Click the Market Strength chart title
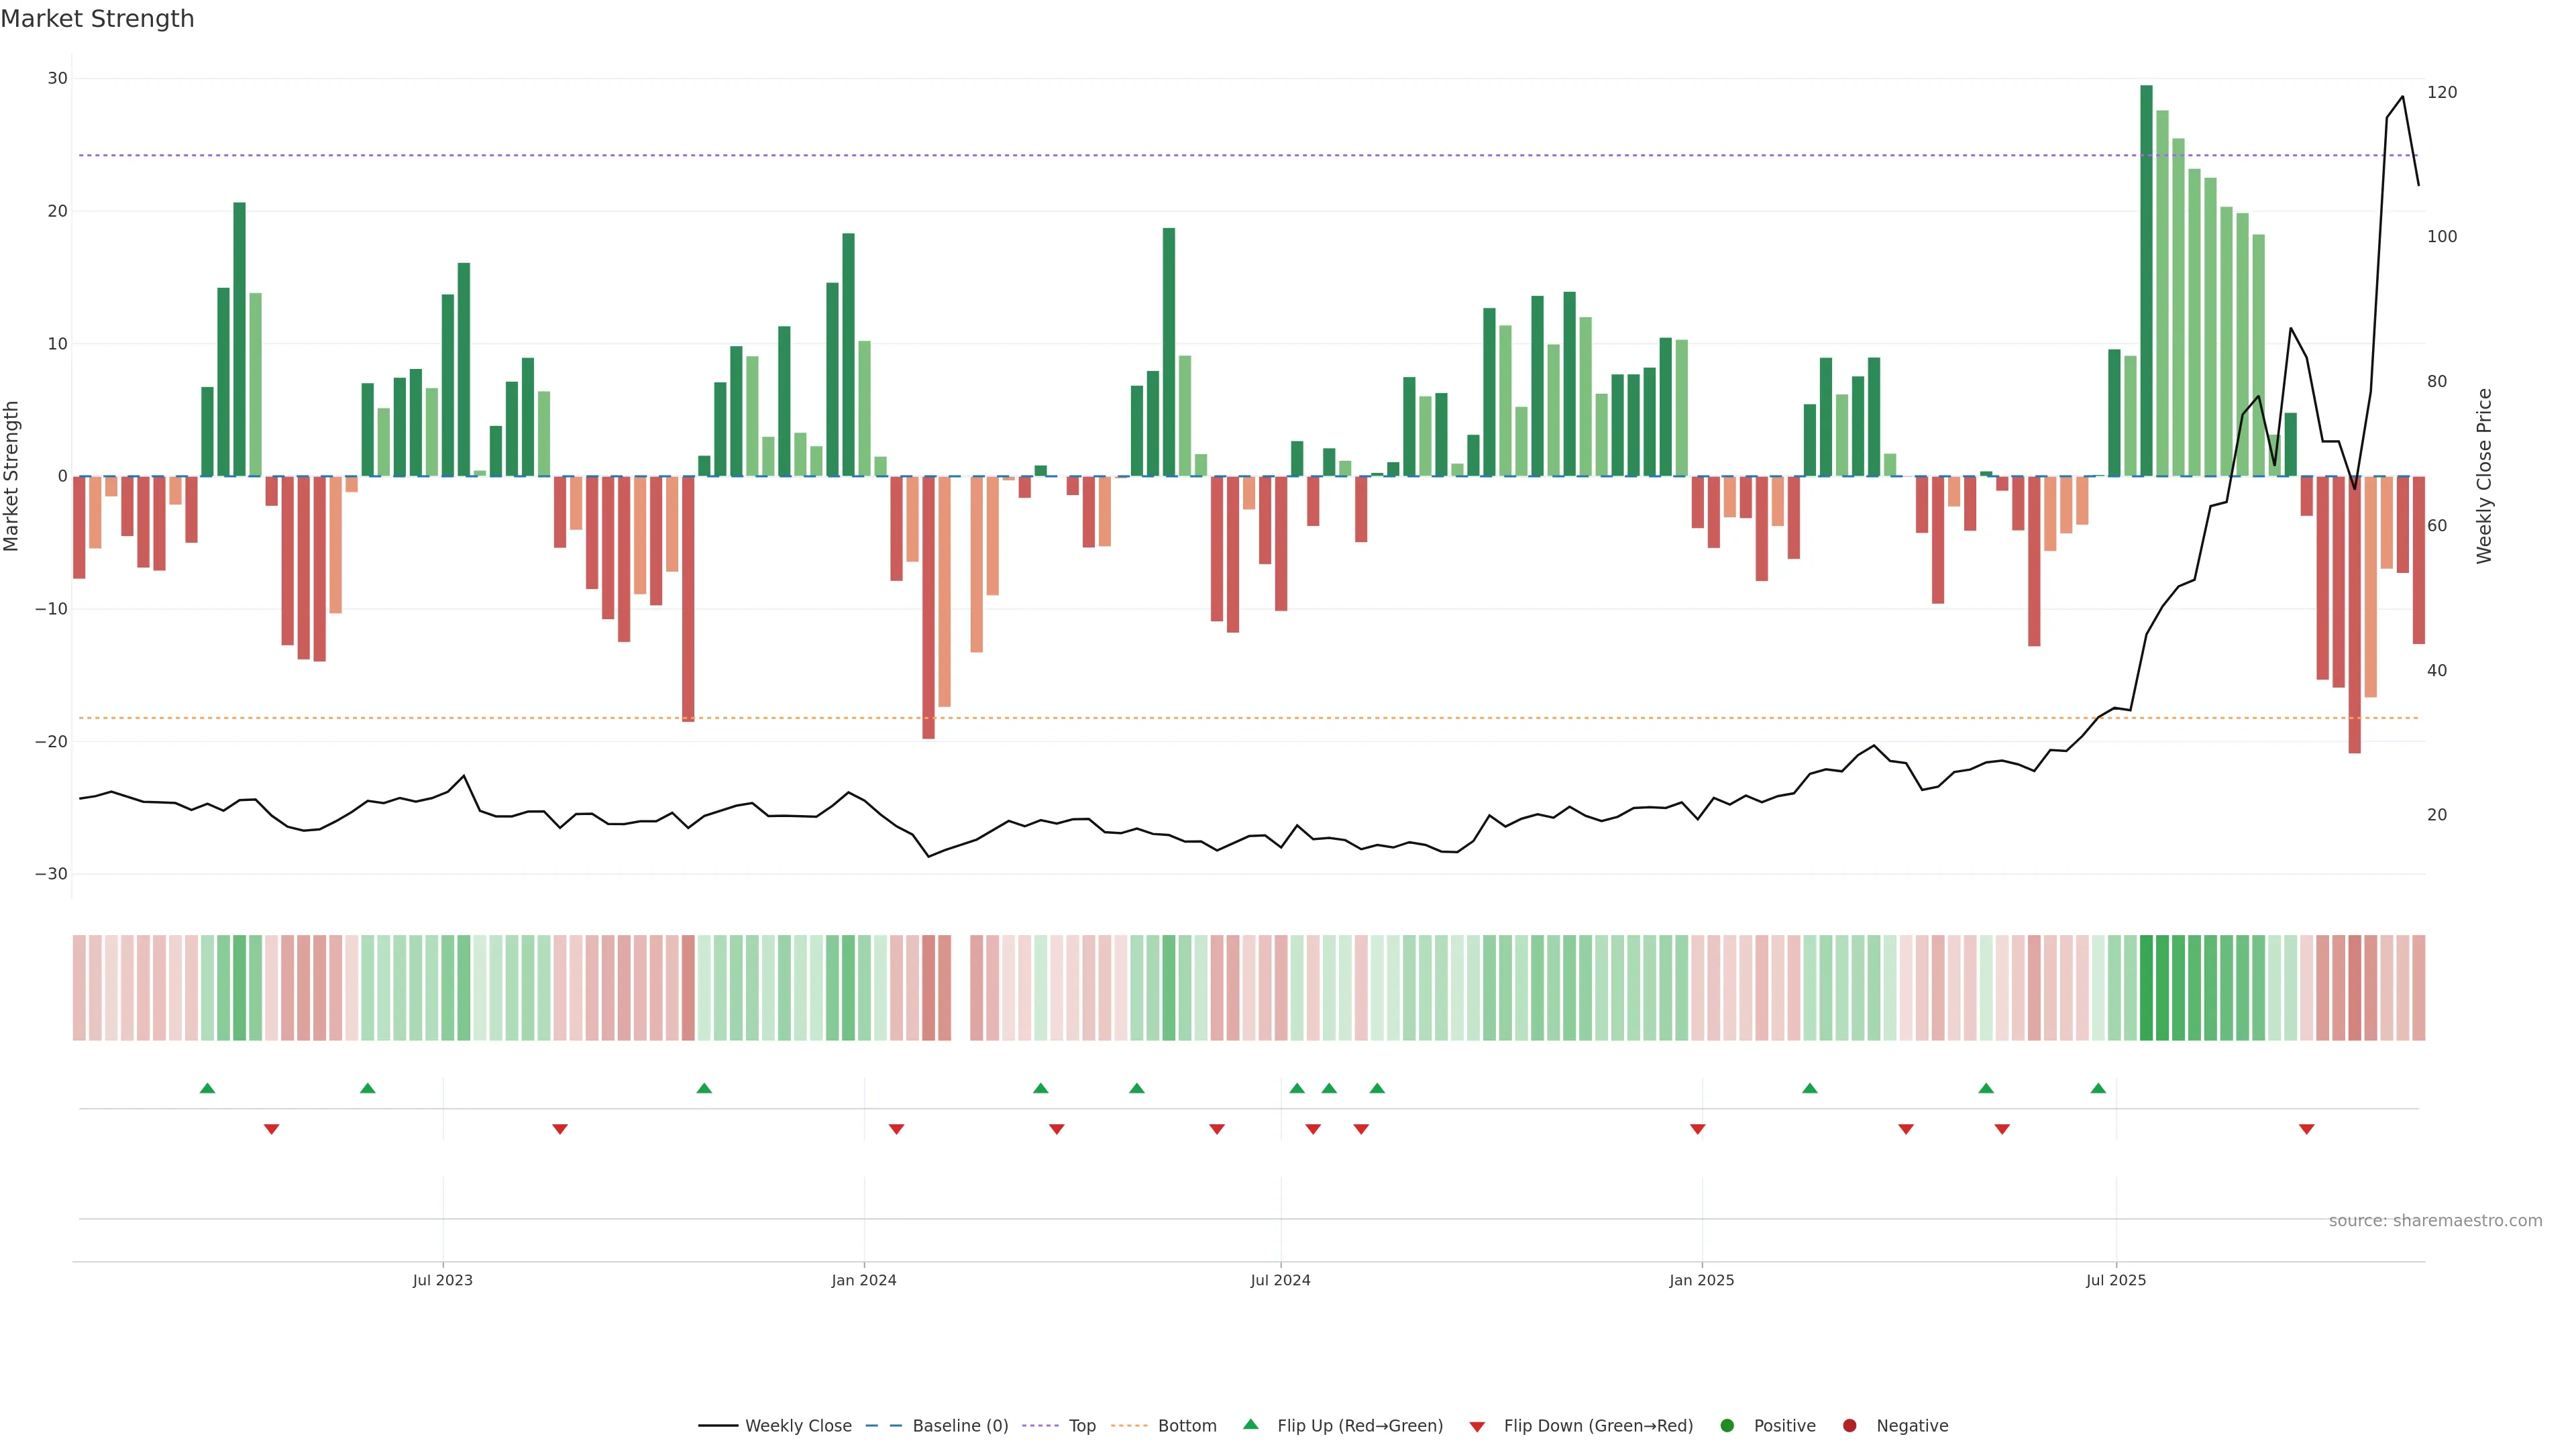Viewport: 2576px width, 1449px height. tap(97, 19)
